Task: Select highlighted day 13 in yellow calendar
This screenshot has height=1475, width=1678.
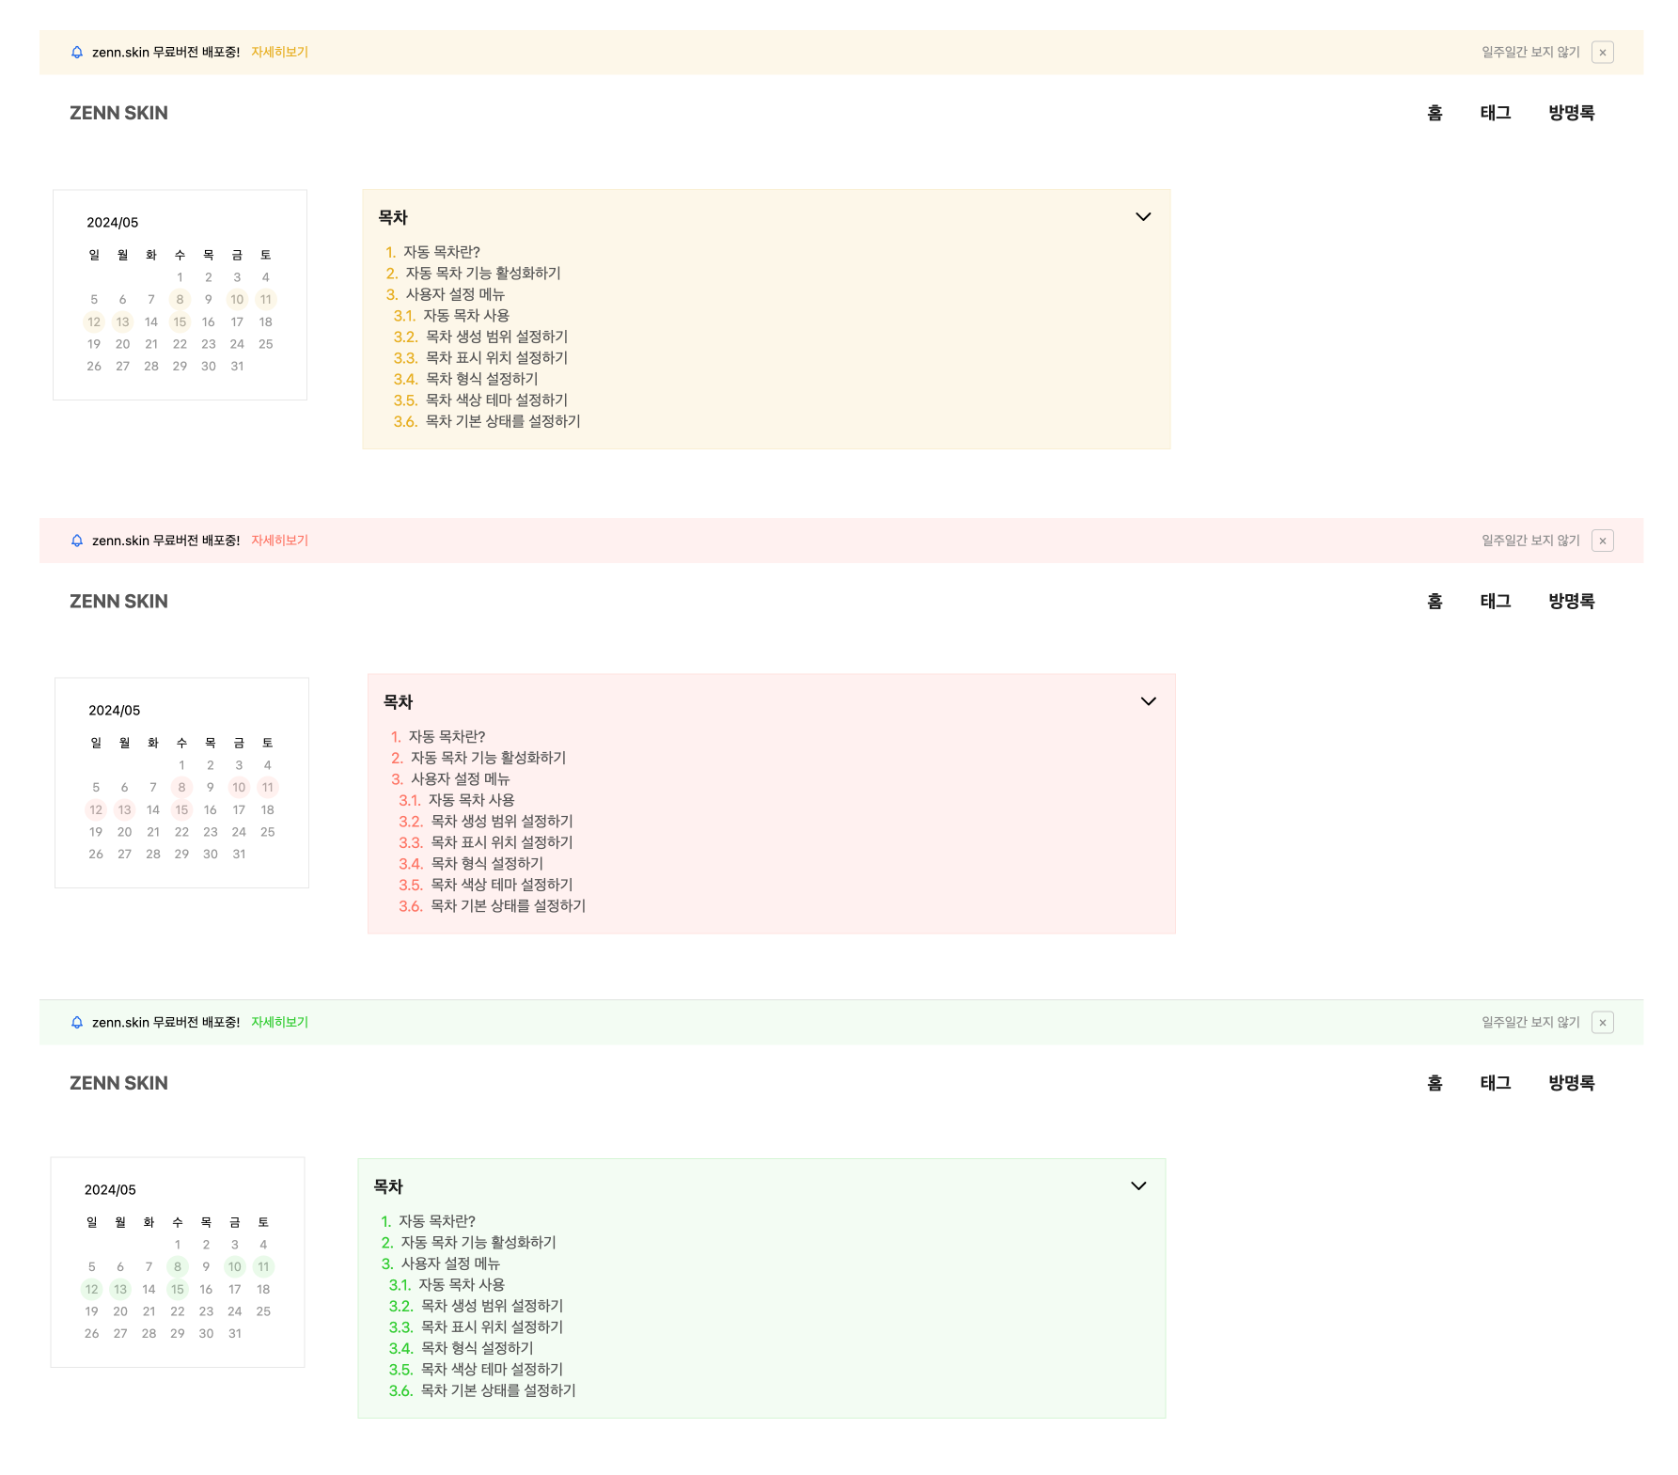Action: point(123,322)
